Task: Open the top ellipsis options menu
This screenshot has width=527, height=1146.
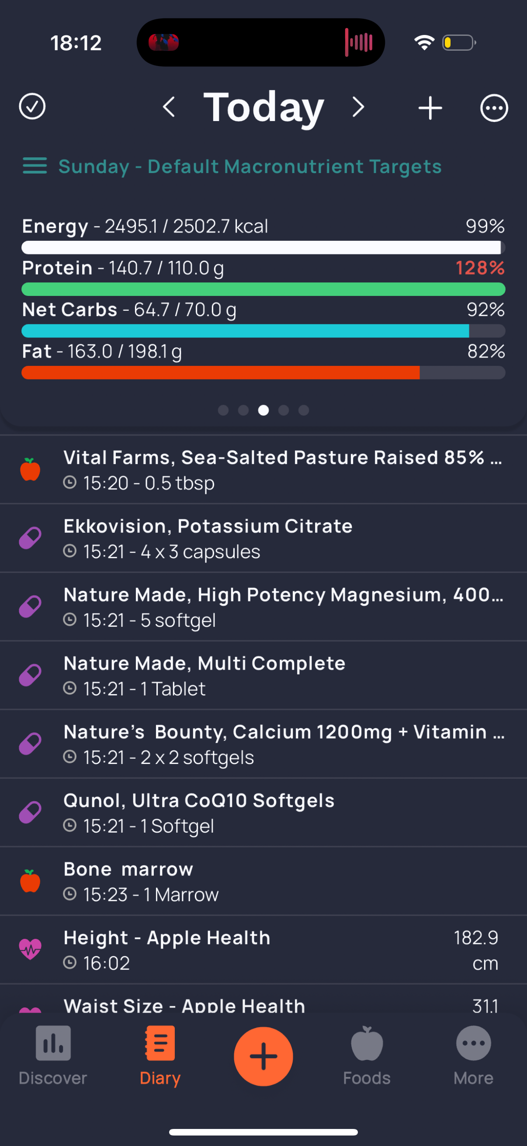Action: point(494,108)
